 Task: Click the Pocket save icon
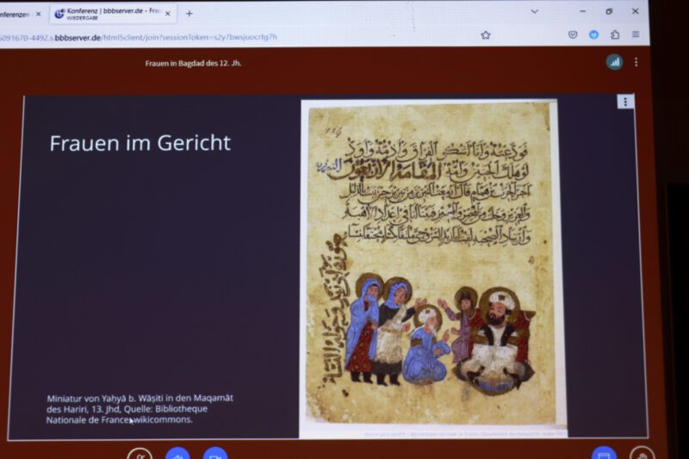click(x=573, y=34)
